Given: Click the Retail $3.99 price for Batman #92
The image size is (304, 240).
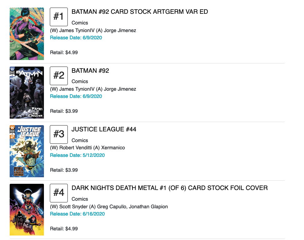Looking at the screenshot, I should pos(64,111).
